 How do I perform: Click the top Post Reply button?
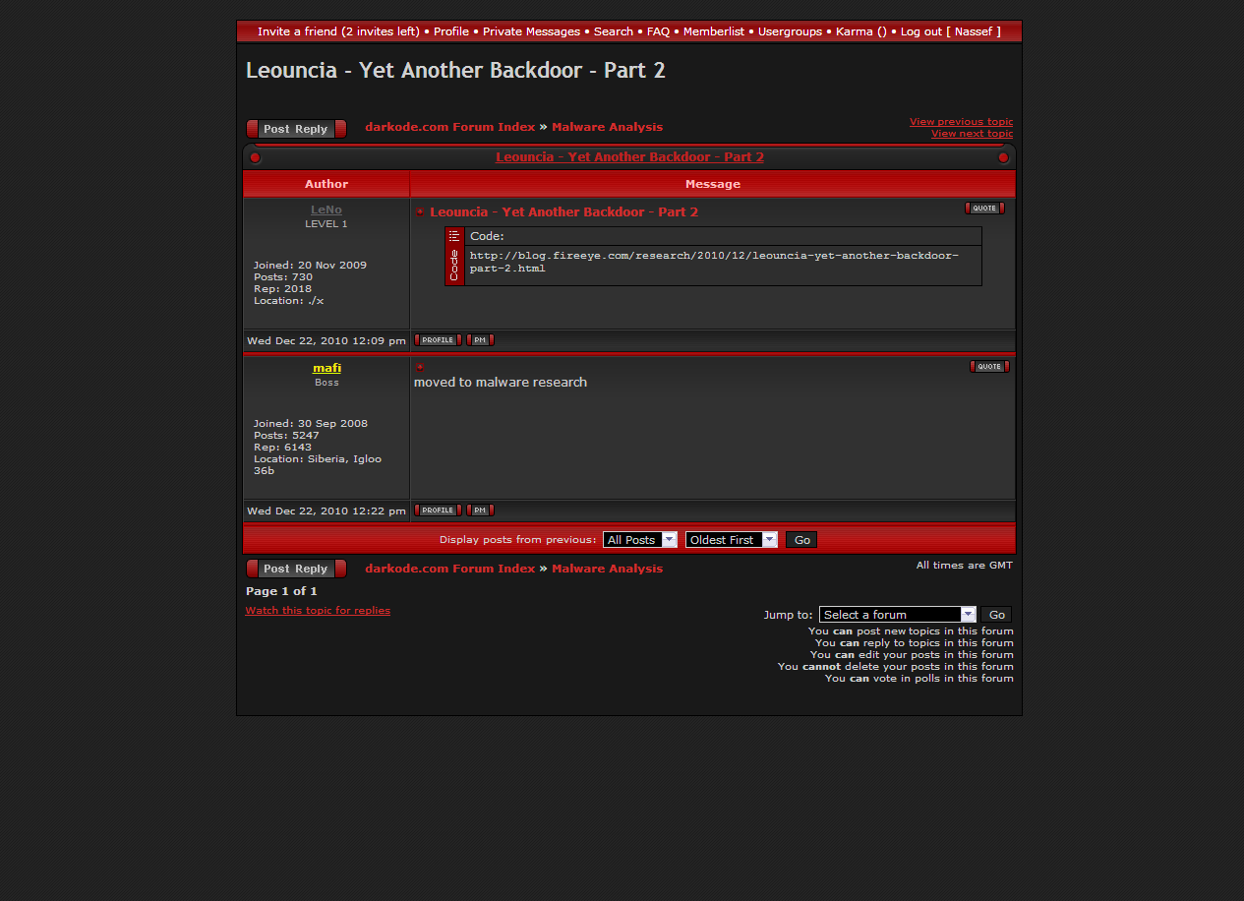click(296, 129)
